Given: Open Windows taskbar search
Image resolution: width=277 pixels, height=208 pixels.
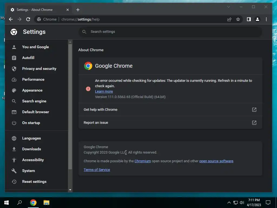Looking at the screenshot, I should (19, 203).
